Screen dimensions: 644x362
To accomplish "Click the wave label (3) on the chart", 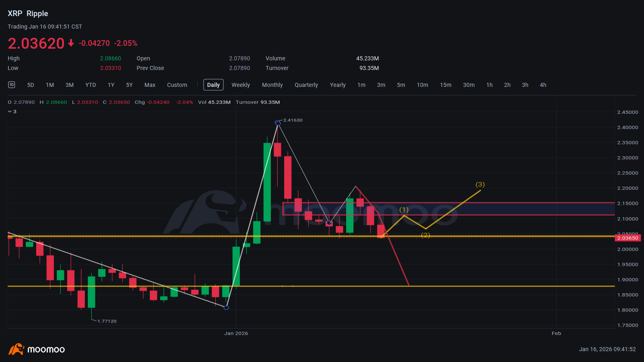I will tap(480, 185).
